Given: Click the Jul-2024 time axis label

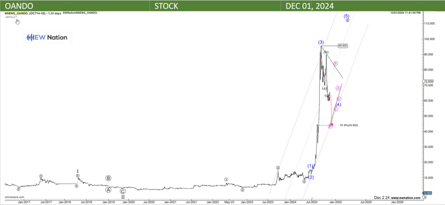Looking at the screenshot, I should 312,202.
